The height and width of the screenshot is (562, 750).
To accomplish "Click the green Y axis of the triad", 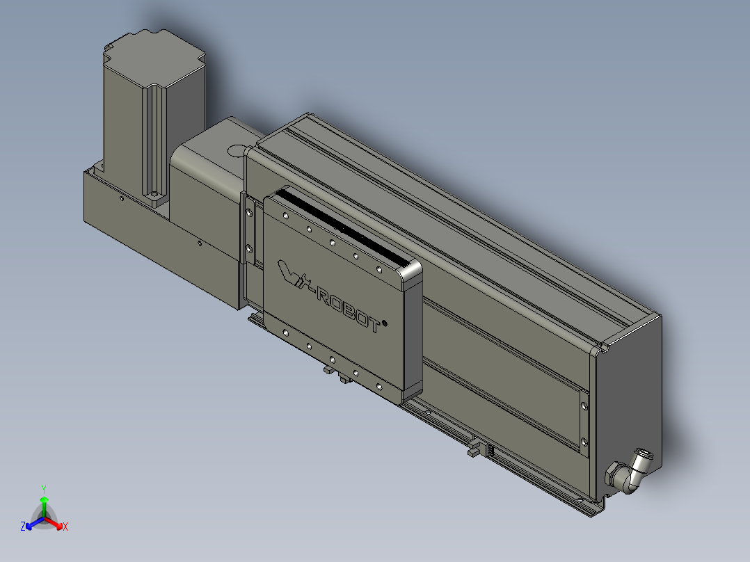I will tap(44, 501).
